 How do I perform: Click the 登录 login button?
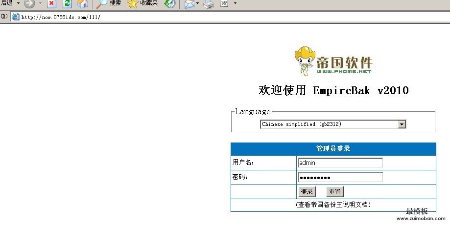coord(307,191)
